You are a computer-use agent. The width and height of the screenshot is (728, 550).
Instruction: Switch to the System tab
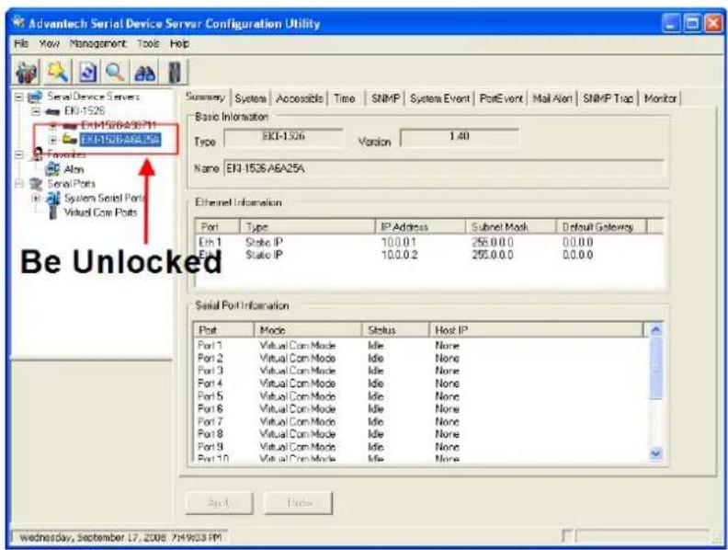pos(251,98)
